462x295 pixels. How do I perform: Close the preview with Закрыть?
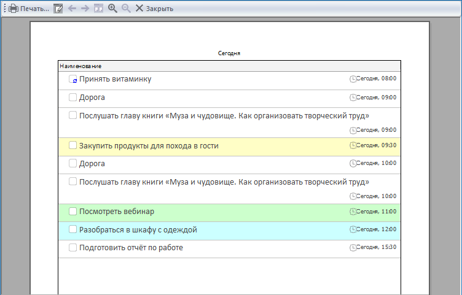pos(154,9)
